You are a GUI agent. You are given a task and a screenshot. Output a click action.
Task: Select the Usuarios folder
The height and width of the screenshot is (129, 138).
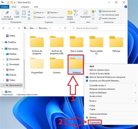[x=57, y=66]
